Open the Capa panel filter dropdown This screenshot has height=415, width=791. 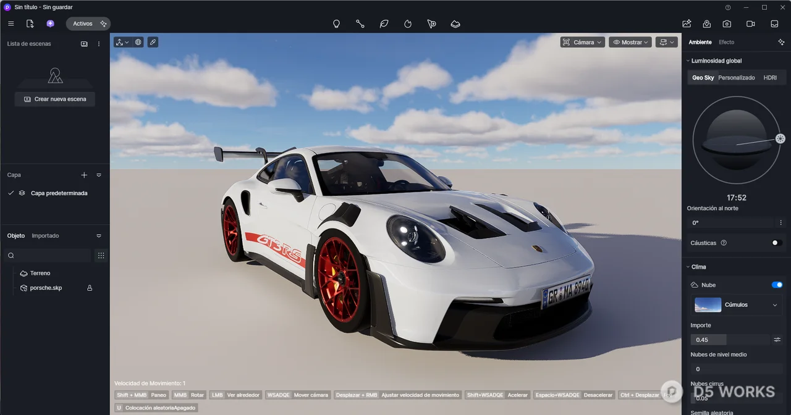(x=99, y=175)
